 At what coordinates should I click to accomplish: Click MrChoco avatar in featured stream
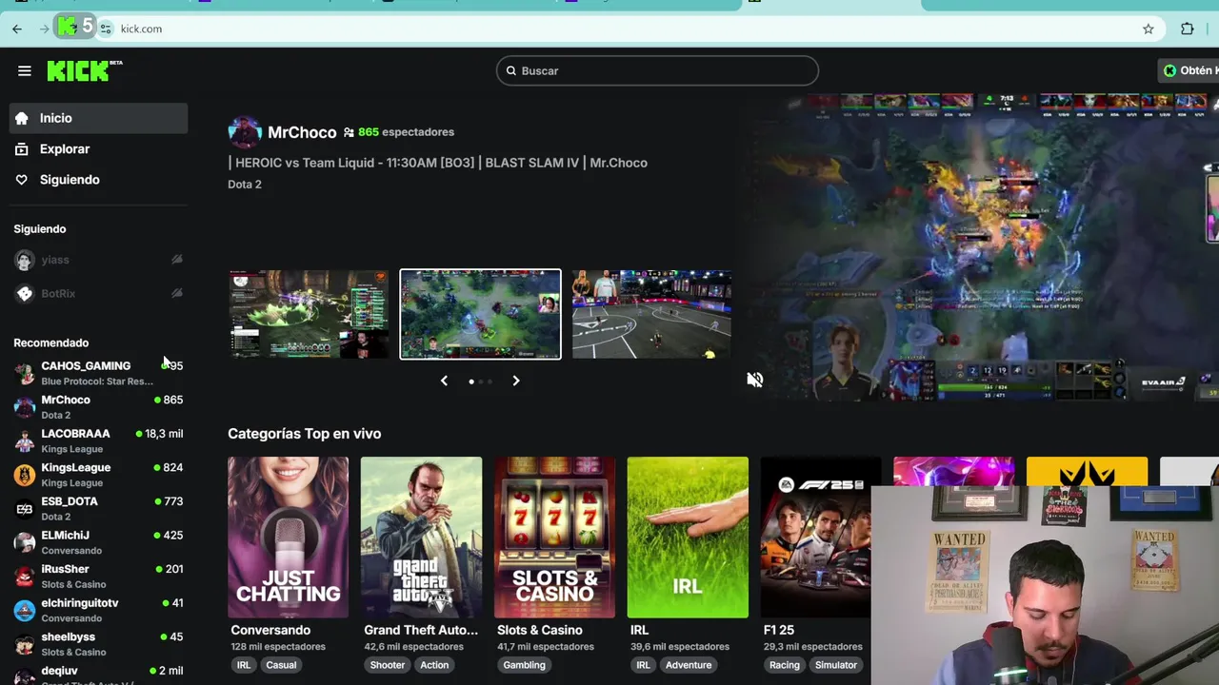click(245, 132)
